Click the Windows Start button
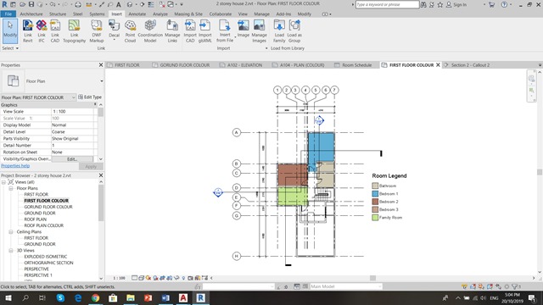 point(8,297)
